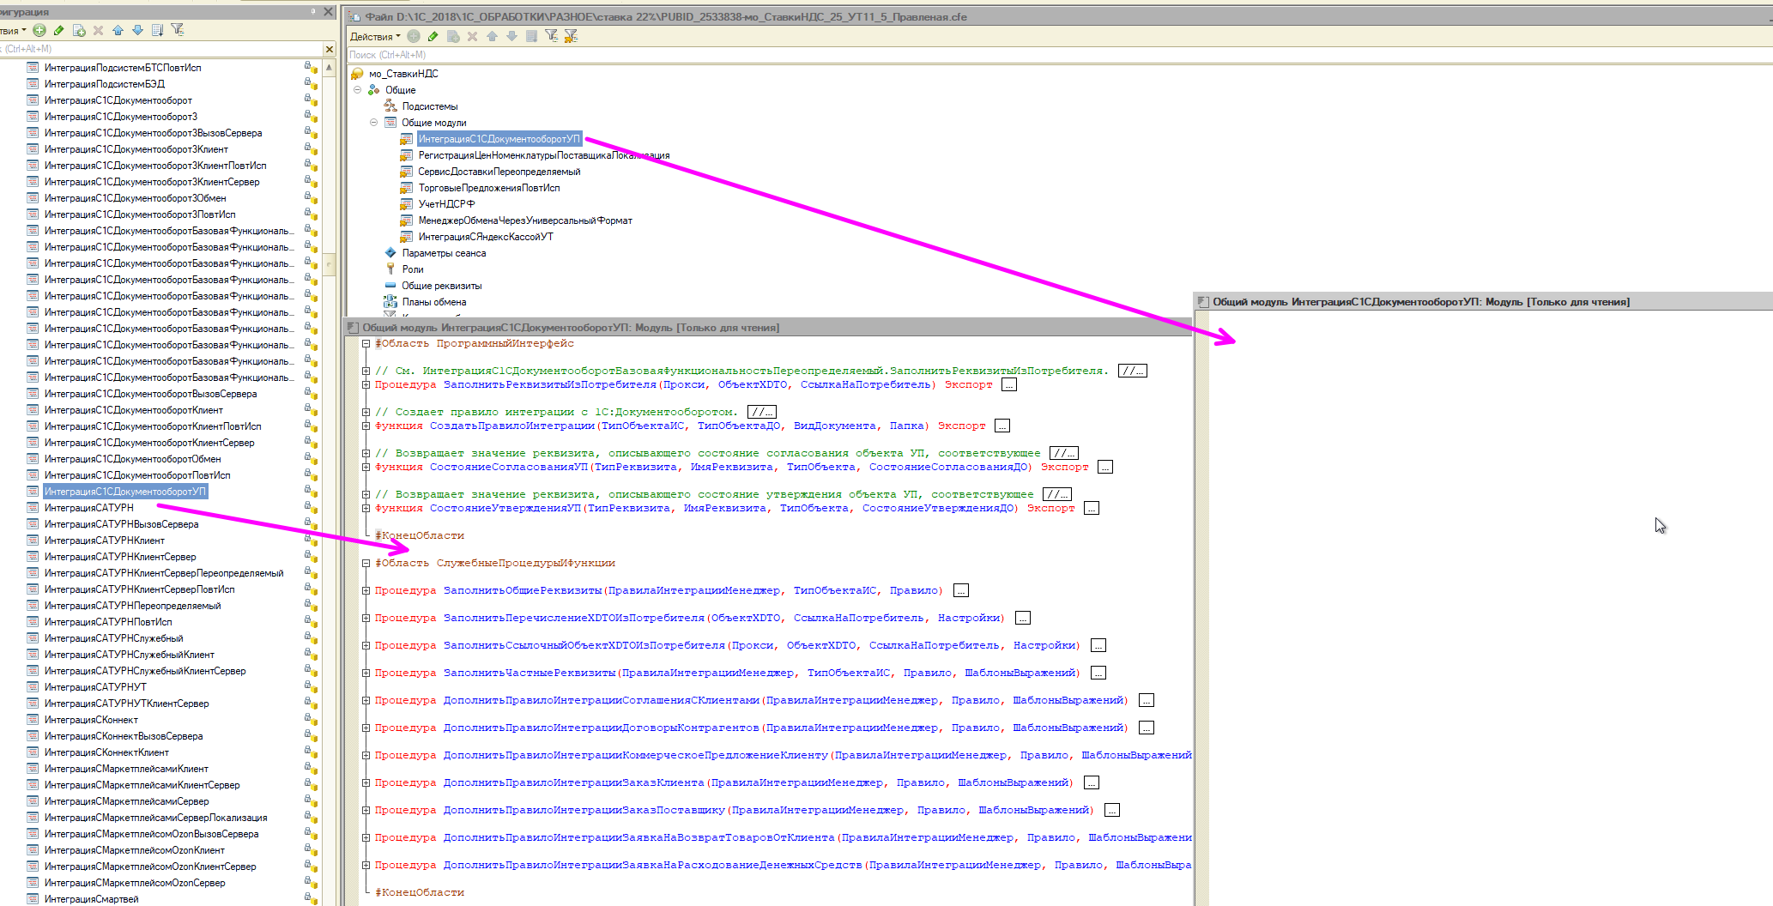Image resolution: width=1773 pixels, height=906 pixels.
Task: Expand the СостояниеУтвержденияУП function fold
Action: pos(366,508)
